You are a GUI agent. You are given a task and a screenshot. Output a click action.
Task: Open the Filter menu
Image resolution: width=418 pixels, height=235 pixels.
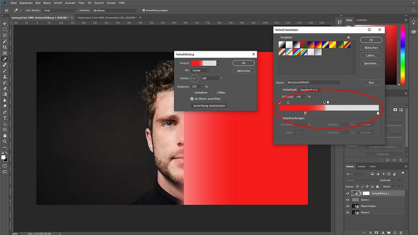tap(82, 3)
